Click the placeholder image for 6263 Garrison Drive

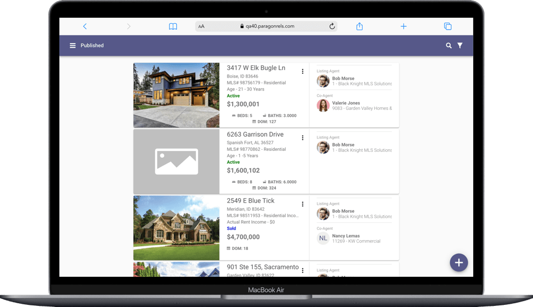pyautogui.click(x=176, y=162)
